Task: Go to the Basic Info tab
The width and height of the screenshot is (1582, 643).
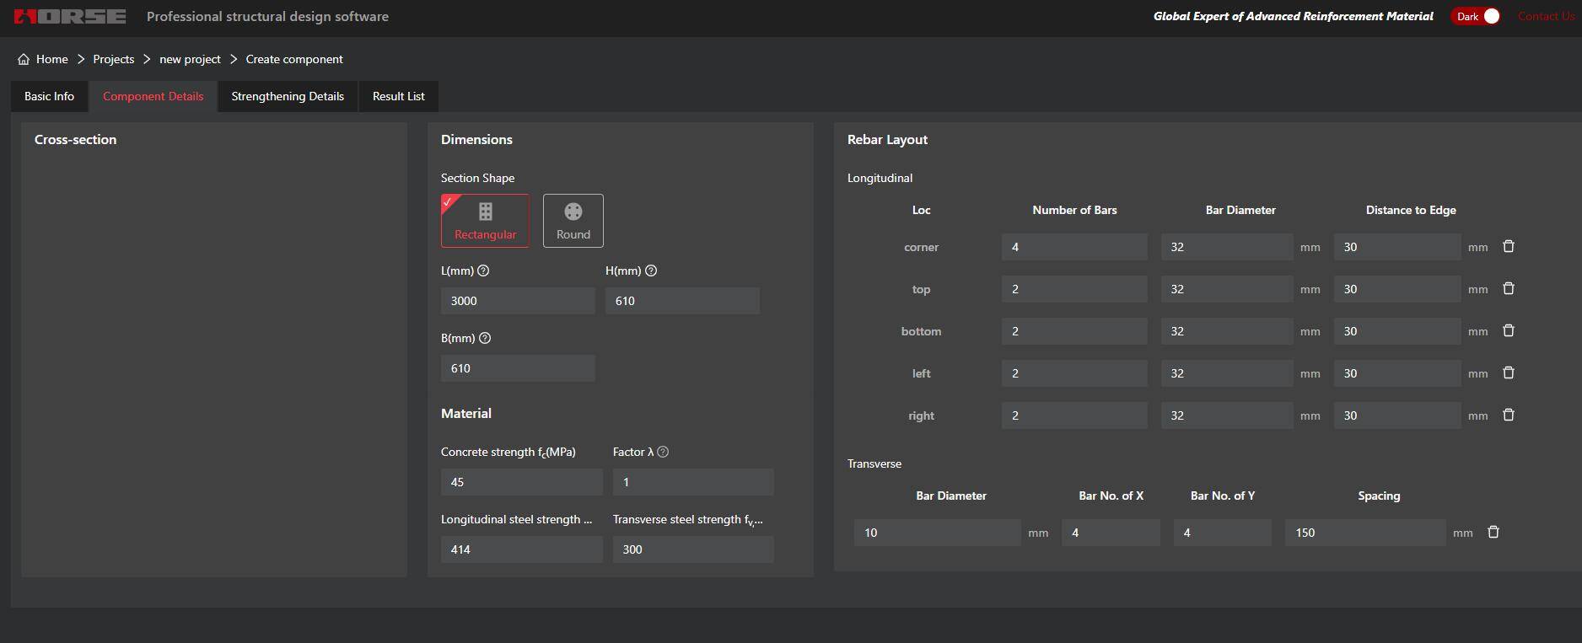Action: point(49,96)
